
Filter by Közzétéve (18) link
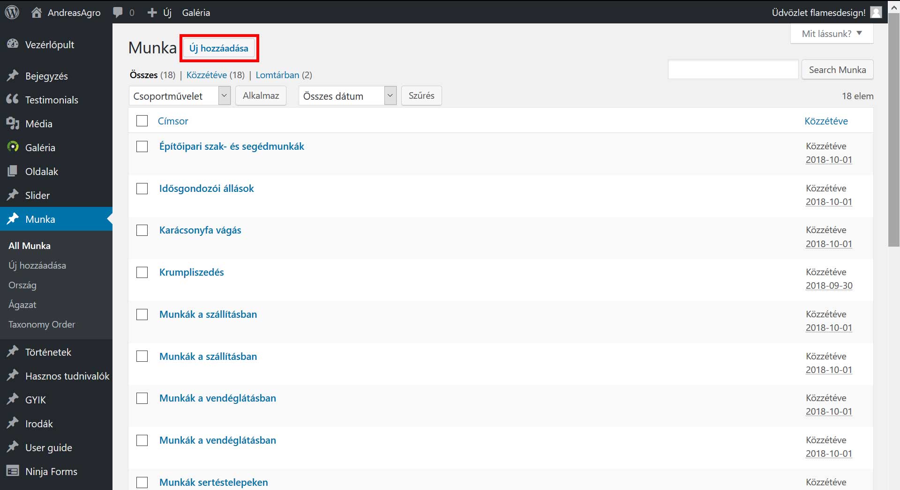216,75
